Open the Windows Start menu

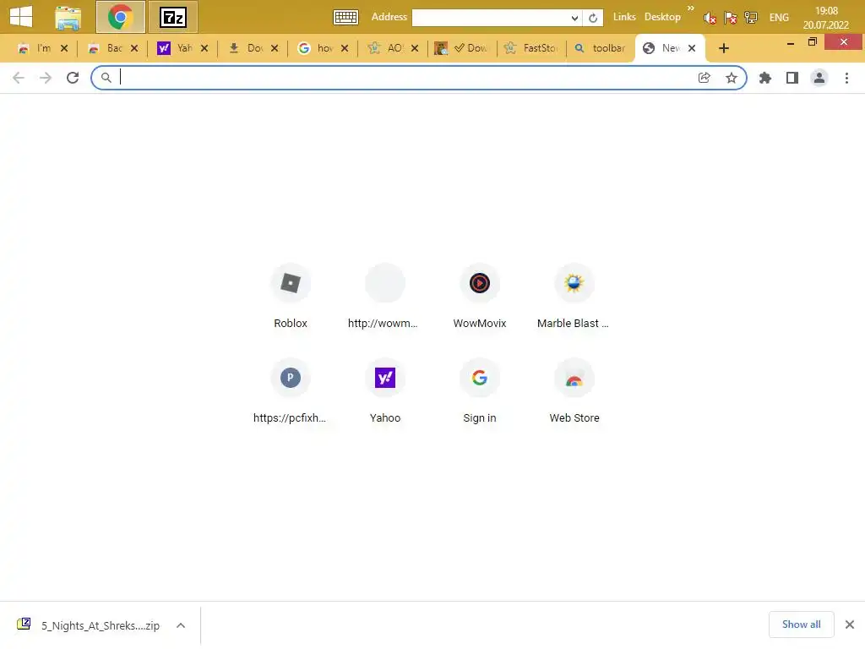tap(21, 17)
